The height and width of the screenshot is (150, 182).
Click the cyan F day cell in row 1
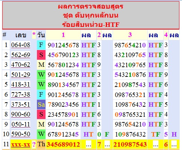tap(41, 45)
